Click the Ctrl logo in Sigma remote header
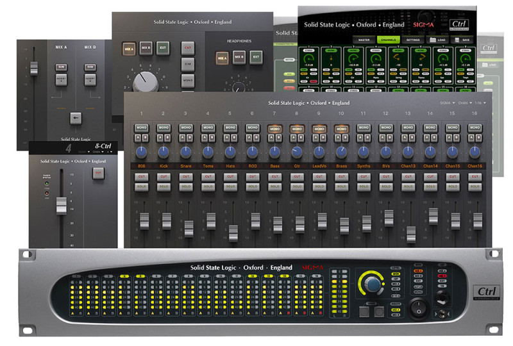Viewport: 513px width, 346px height. (x=459, y=24)
